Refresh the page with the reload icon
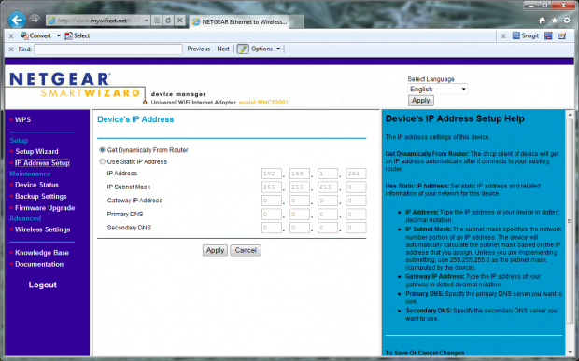 [x=168, y=21]
